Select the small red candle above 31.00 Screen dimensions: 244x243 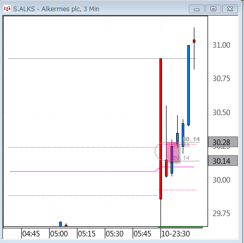click(x=194, y=41)
